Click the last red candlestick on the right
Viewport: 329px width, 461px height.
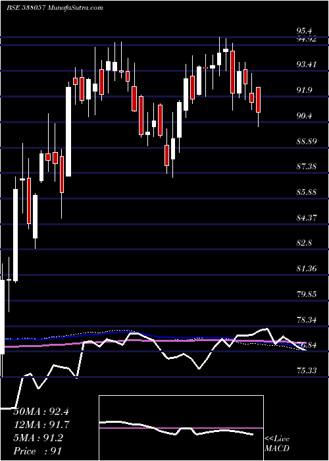259,99
